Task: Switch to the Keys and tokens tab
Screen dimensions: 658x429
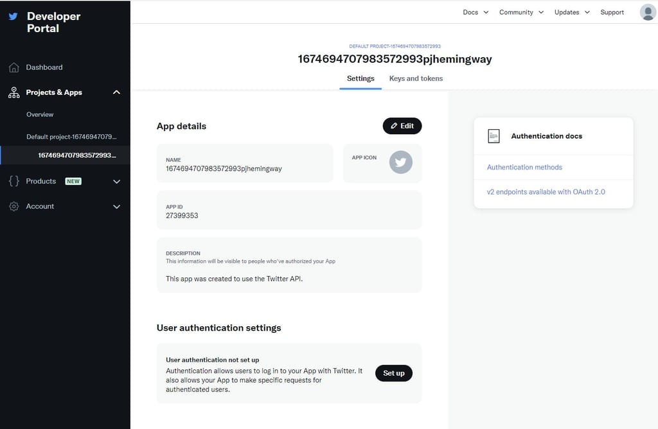Action: point(416,78)
